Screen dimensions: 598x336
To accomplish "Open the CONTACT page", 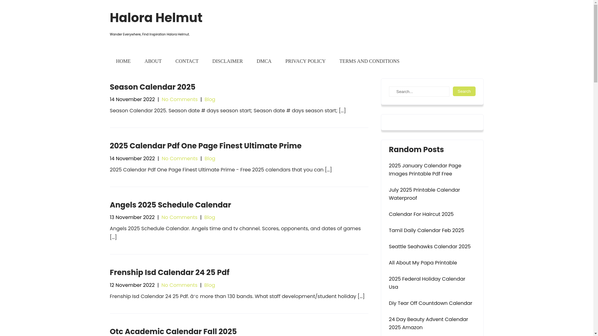I will (187, 61).
